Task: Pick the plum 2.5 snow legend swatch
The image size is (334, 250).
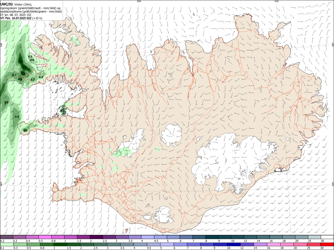Action: click(109, 237)
